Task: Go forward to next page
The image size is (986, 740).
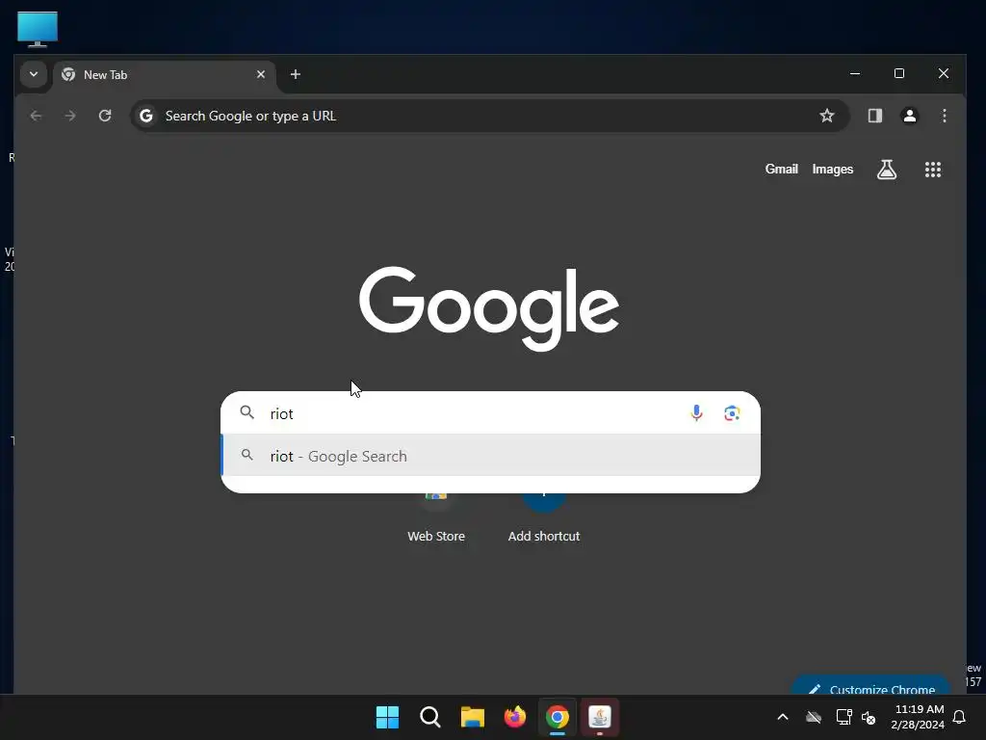Action: pyautogui.click(x=70, y=116)
